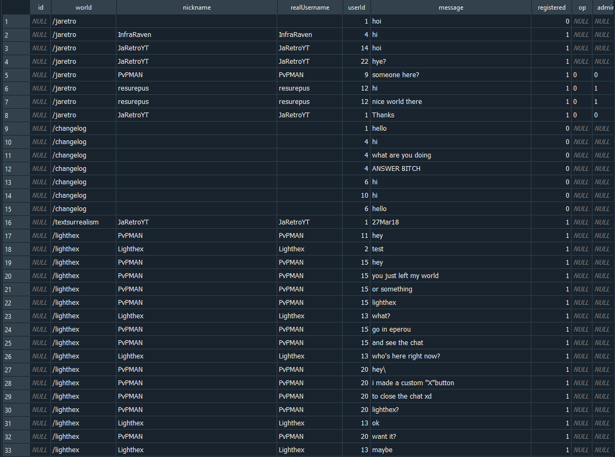Click the 'id' column header

pyautogui.click(x=40, y=8)
